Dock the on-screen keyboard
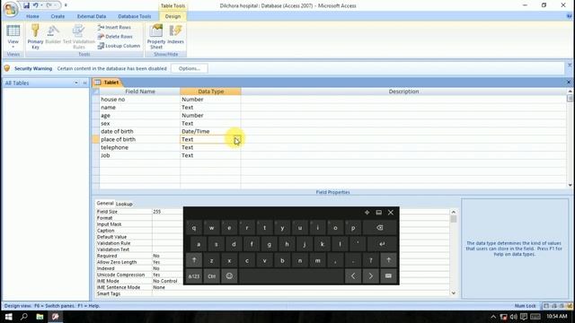This screenshot has height=323, width=575. (379, 213)
